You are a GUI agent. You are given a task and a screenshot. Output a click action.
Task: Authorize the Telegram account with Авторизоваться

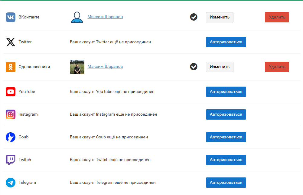click(x=226, y=183)
